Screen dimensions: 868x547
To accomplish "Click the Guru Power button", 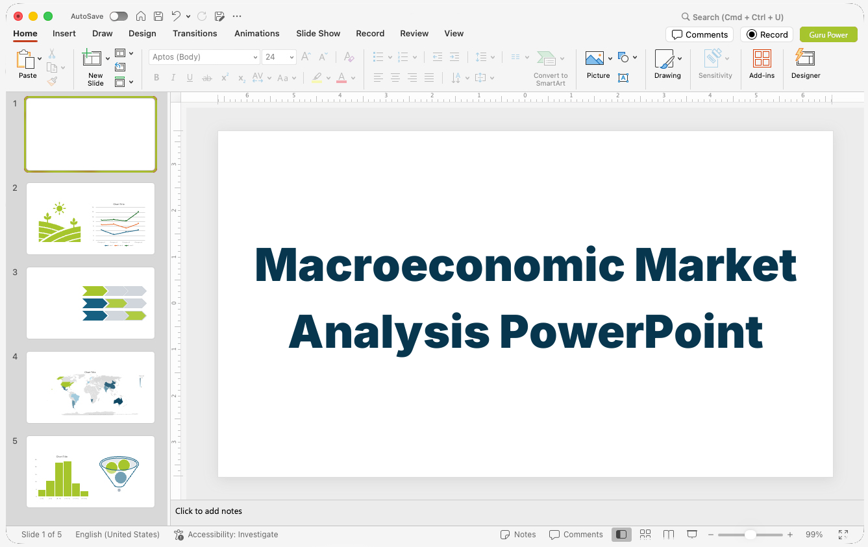I will [828, 34].
